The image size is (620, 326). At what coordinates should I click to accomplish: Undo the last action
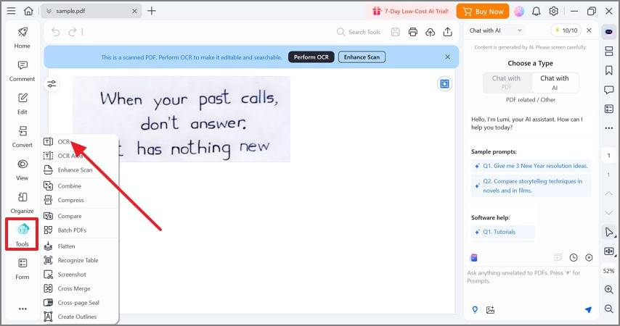pyautogui.click(x=56, y=32)
